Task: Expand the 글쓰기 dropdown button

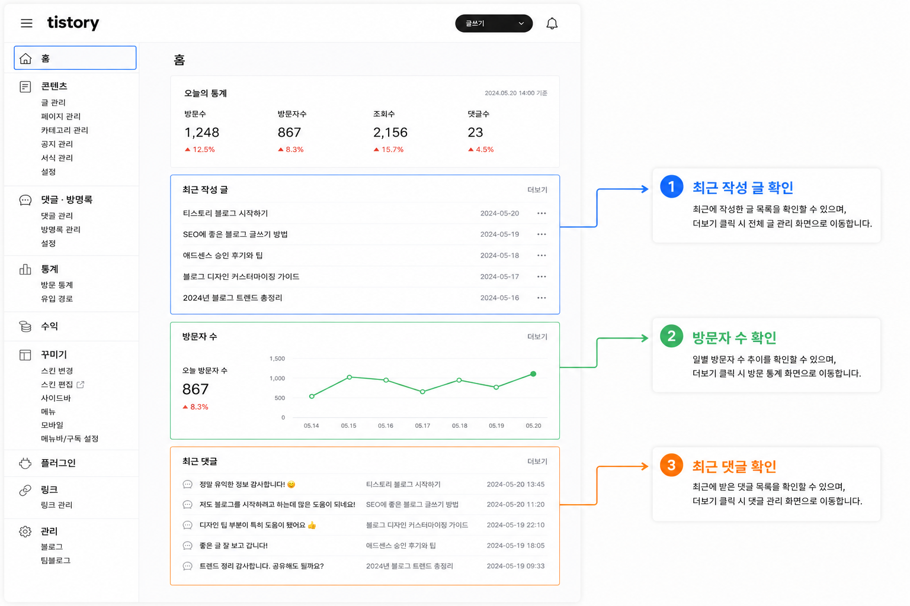Action: [x=494, y=23]
